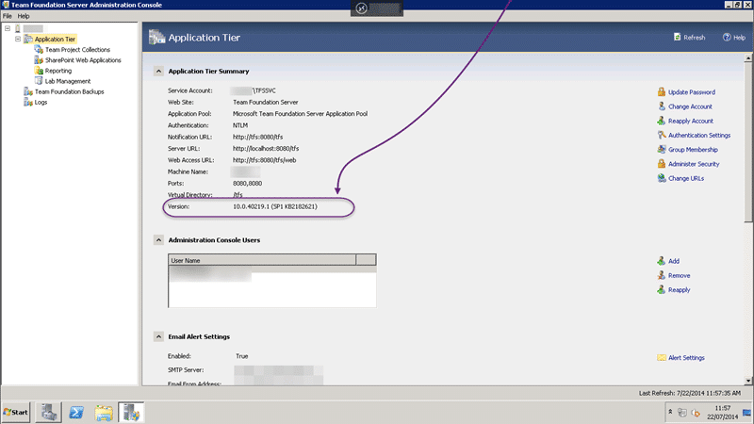This screenshot has width=754, height=424.
Task: Show hidden system tray icons
Action: click(x=670, y=412)
